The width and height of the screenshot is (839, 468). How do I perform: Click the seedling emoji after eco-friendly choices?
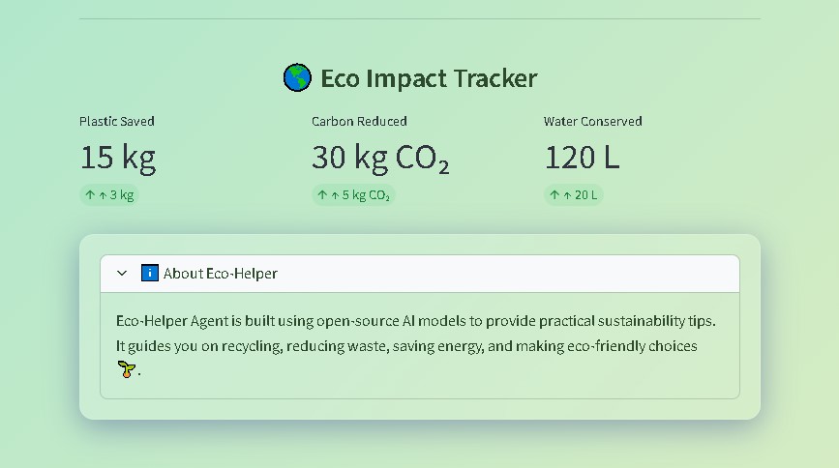[126, 369]
